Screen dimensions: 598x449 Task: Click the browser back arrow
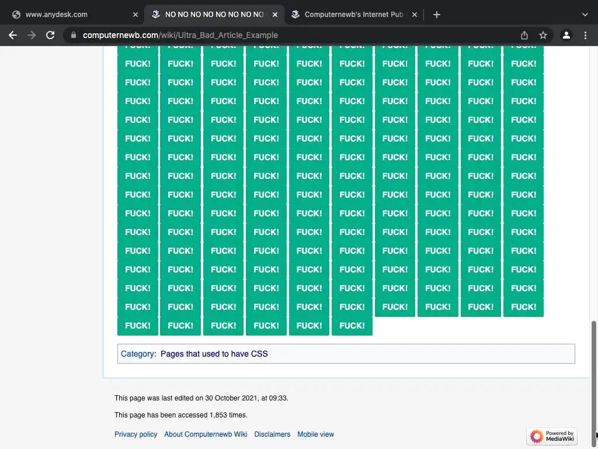(13, 35)
